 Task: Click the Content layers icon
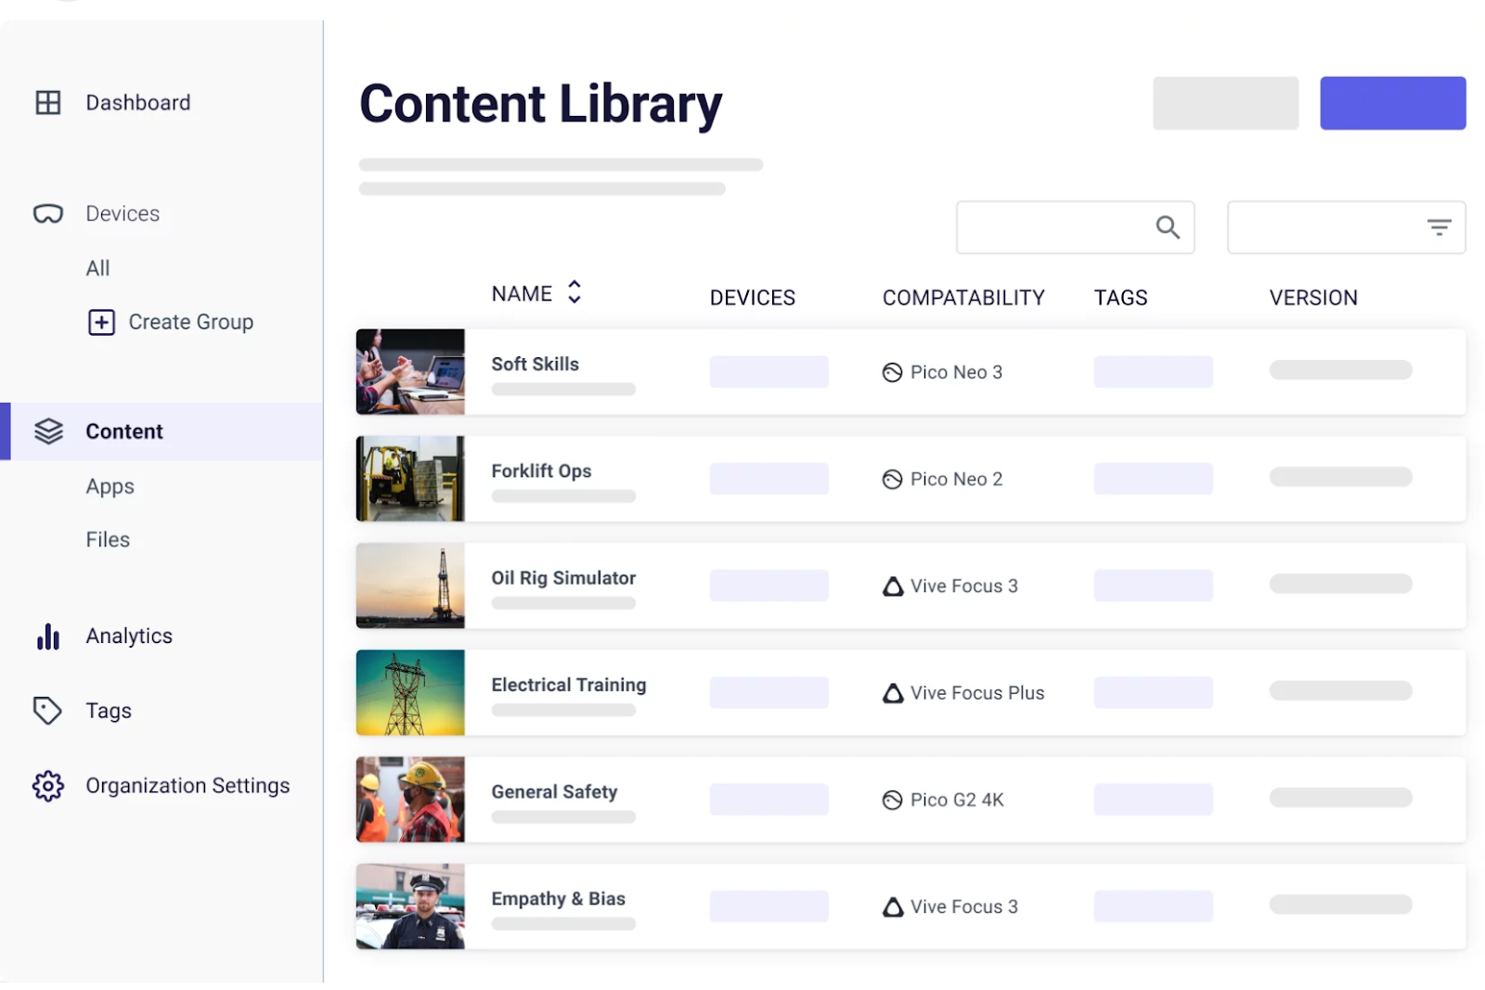(x=47, y=431)
